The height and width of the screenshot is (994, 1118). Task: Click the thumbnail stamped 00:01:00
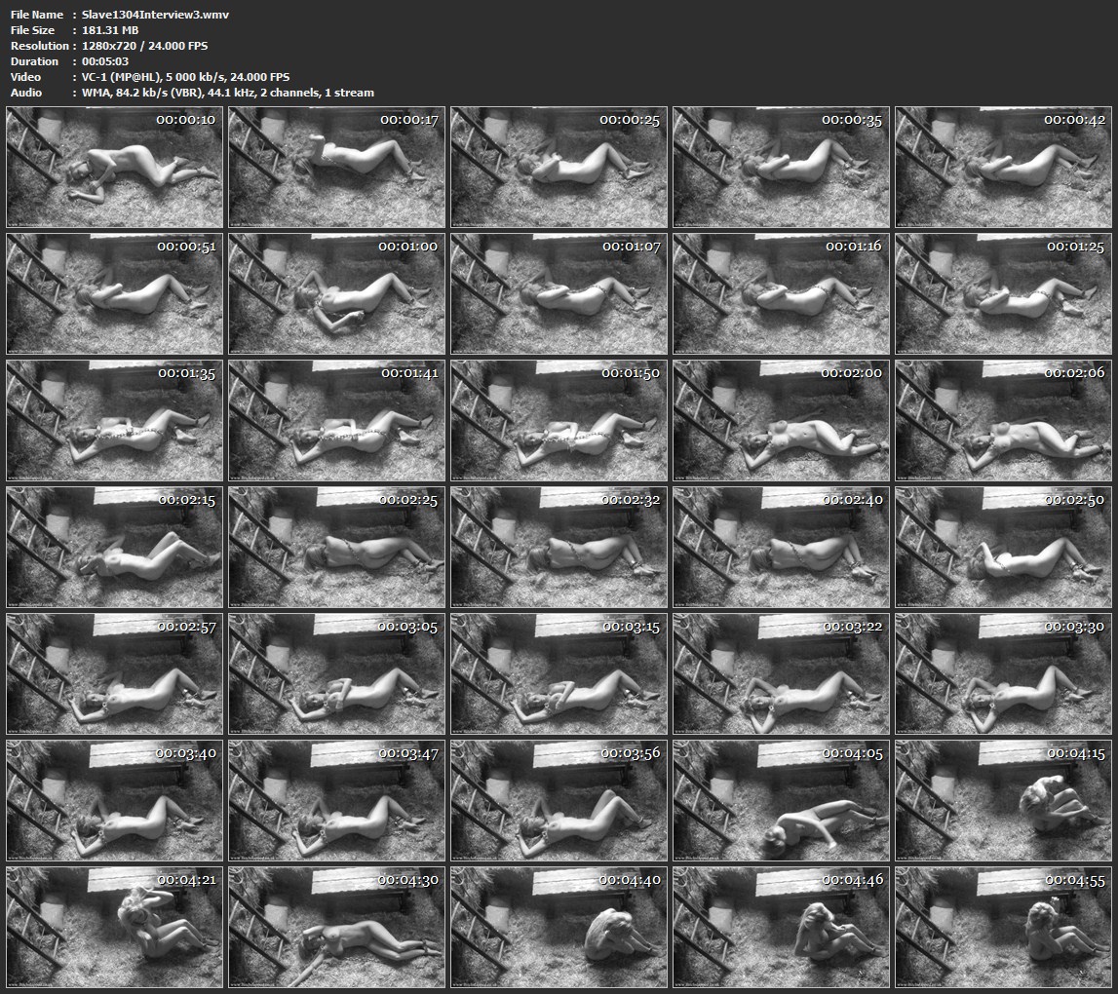click(336, 293)
